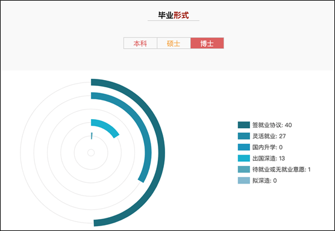Click the 毕业形式 title heading
Image resolution: width=335 pixels, height=231 pixels.
point(174,16)
